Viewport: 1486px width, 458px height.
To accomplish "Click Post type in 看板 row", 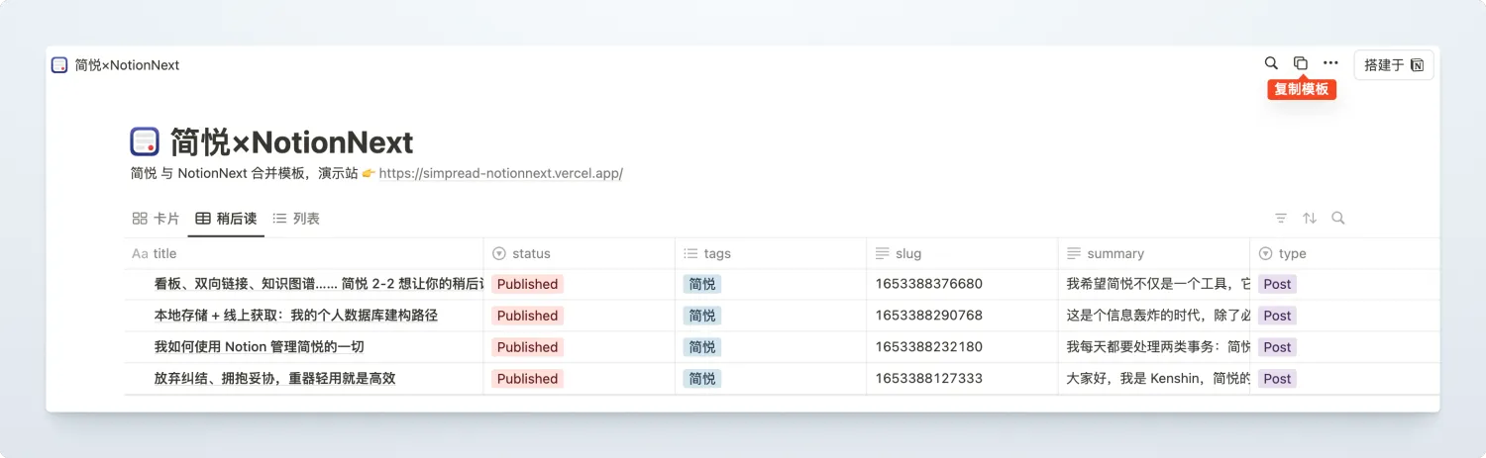I will click(x=1277, y=284).
